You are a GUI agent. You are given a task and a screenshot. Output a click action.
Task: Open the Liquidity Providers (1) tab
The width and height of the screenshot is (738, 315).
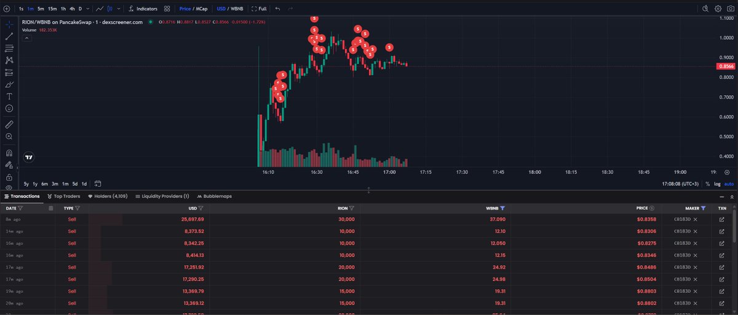tap(162, 196)
